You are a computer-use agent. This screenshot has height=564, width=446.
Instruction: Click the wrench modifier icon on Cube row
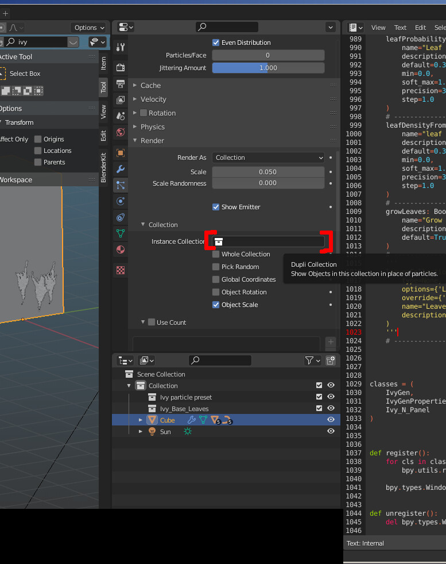point(191,420)
